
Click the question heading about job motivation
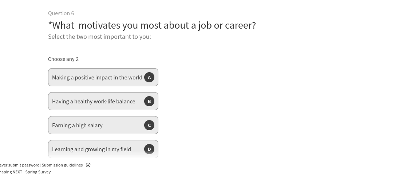(x=152, y=25)
